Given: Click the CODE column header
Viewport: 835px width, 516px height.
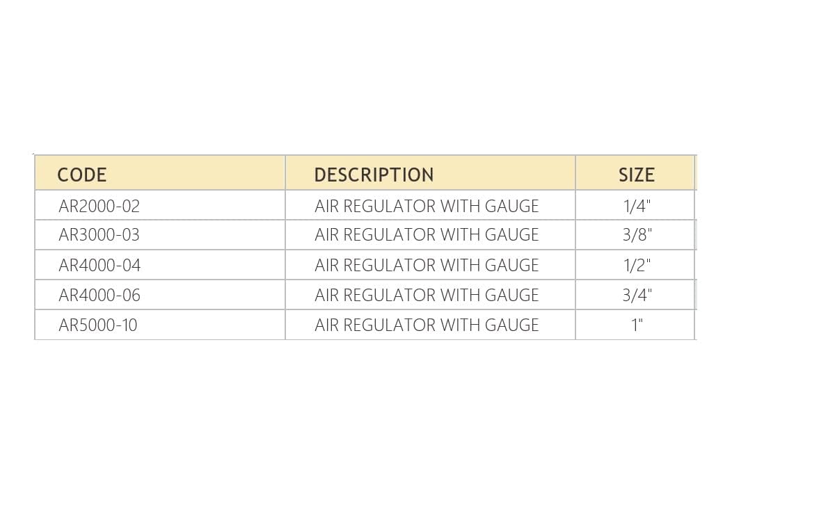Looking at the screenshot, I should click(x=82, y=174).
